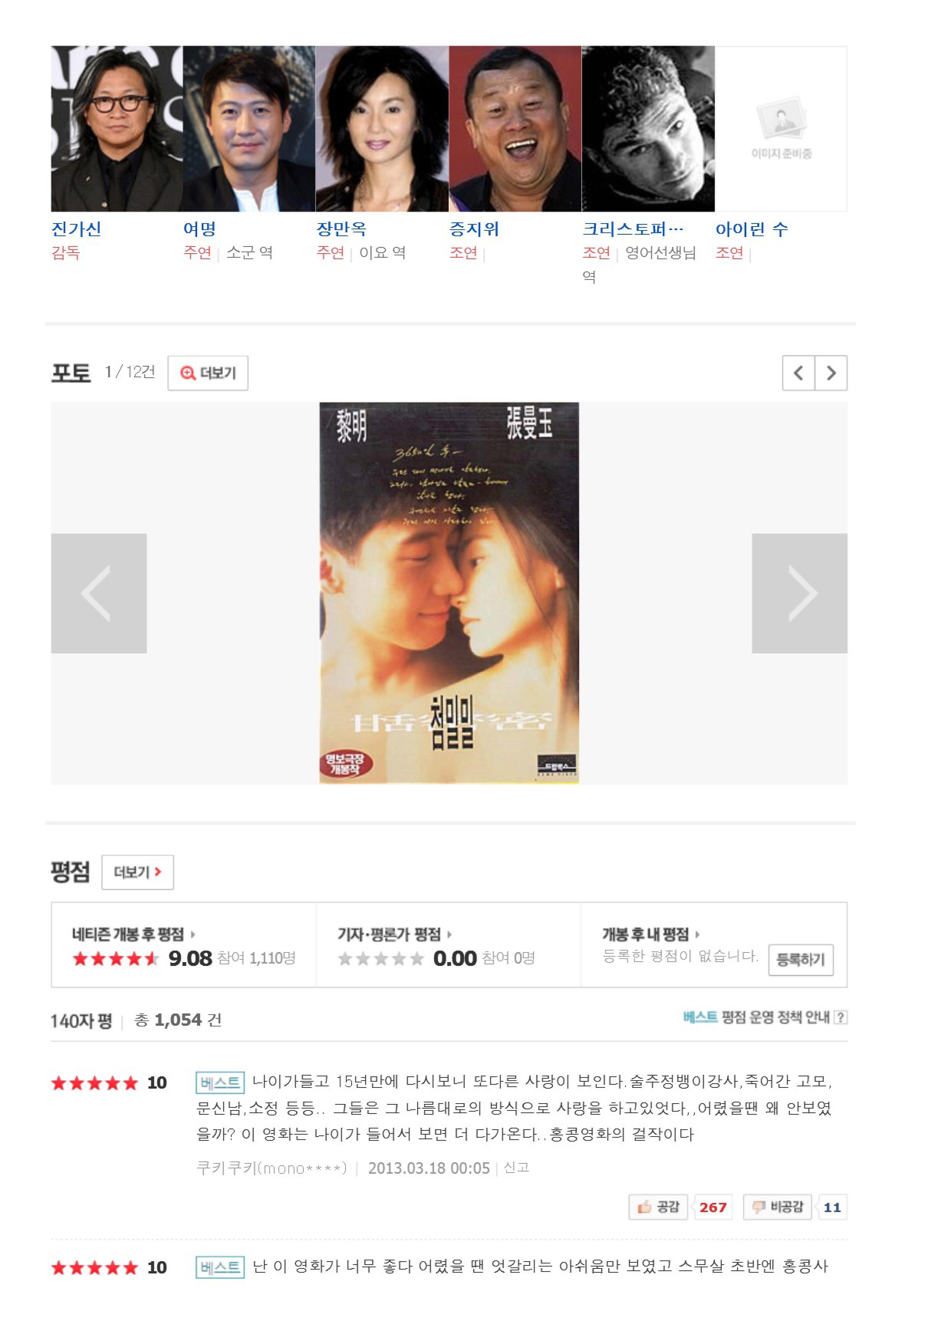Click 등록하기 to register my rating
The height and width of the screenshot is (1344, 951).
pos(801,960)
